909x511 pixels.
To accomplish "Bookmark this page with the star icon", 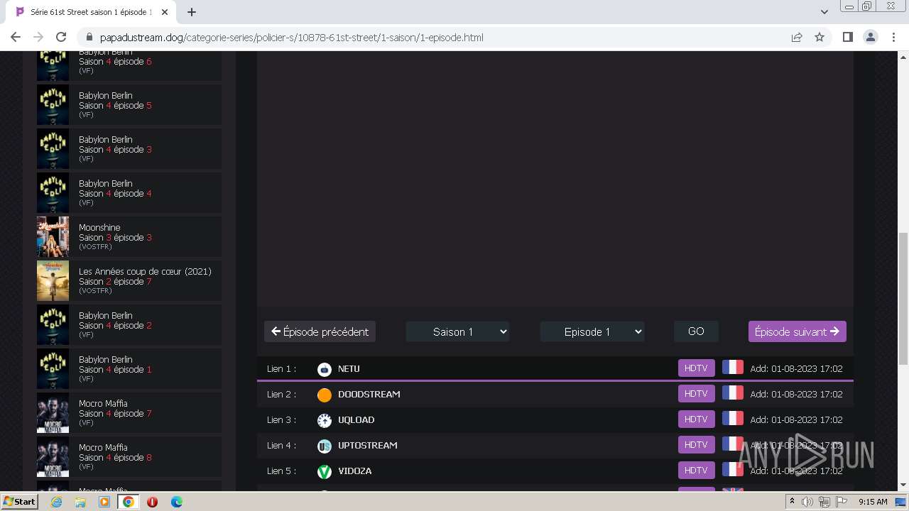I will 820,37.
